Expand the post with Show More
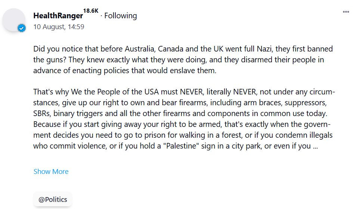The width and height of the screenshot is (360, 209). [51, 171]
